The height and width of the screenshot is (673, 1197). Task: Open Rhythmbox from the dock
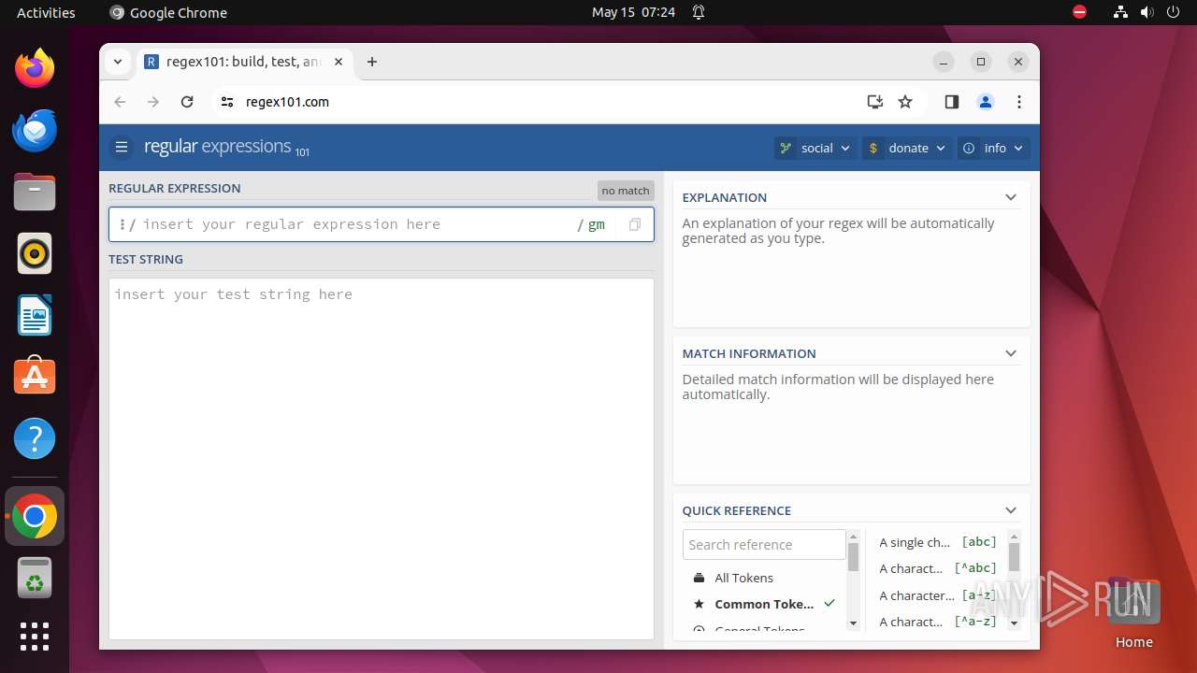tap(35, 253)
